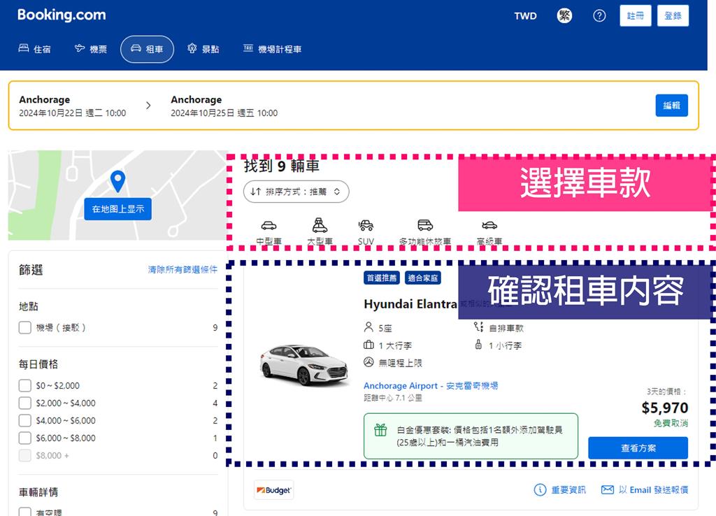Open the Booking.com home logo
Image resolution: width=716 pixels, height=516 pixels.
[x=62, y=15]
